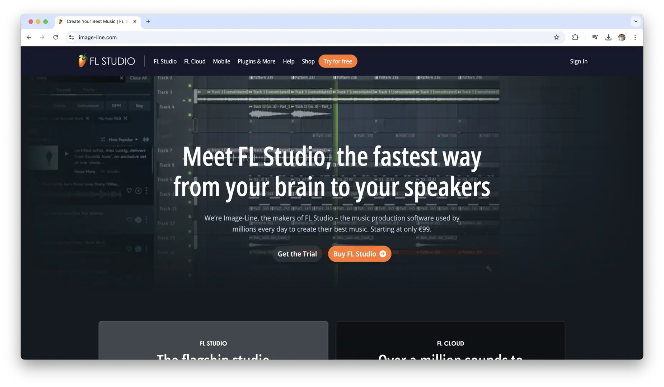
Task: Minimize the browser window
Action: [x=38, y=21]
